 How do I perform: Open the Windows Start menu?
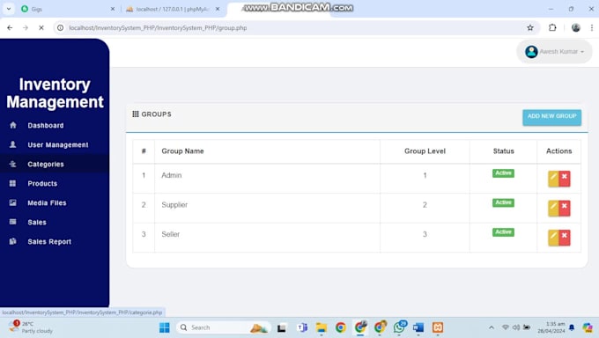pos(165,327)
